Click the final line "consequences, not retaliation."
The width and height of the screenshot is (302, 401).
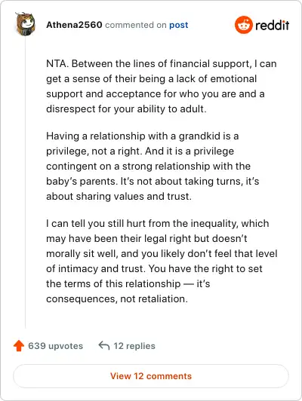click(117, 298)
